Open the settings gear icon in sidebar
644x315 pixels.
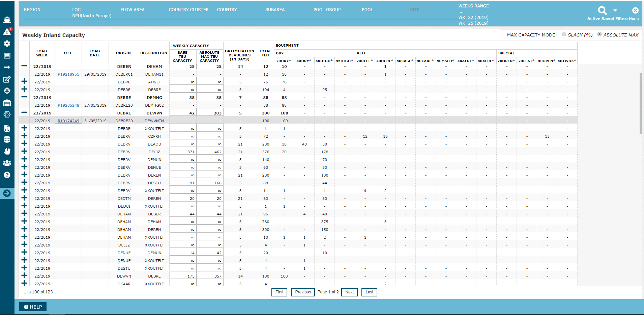point(7,44)
